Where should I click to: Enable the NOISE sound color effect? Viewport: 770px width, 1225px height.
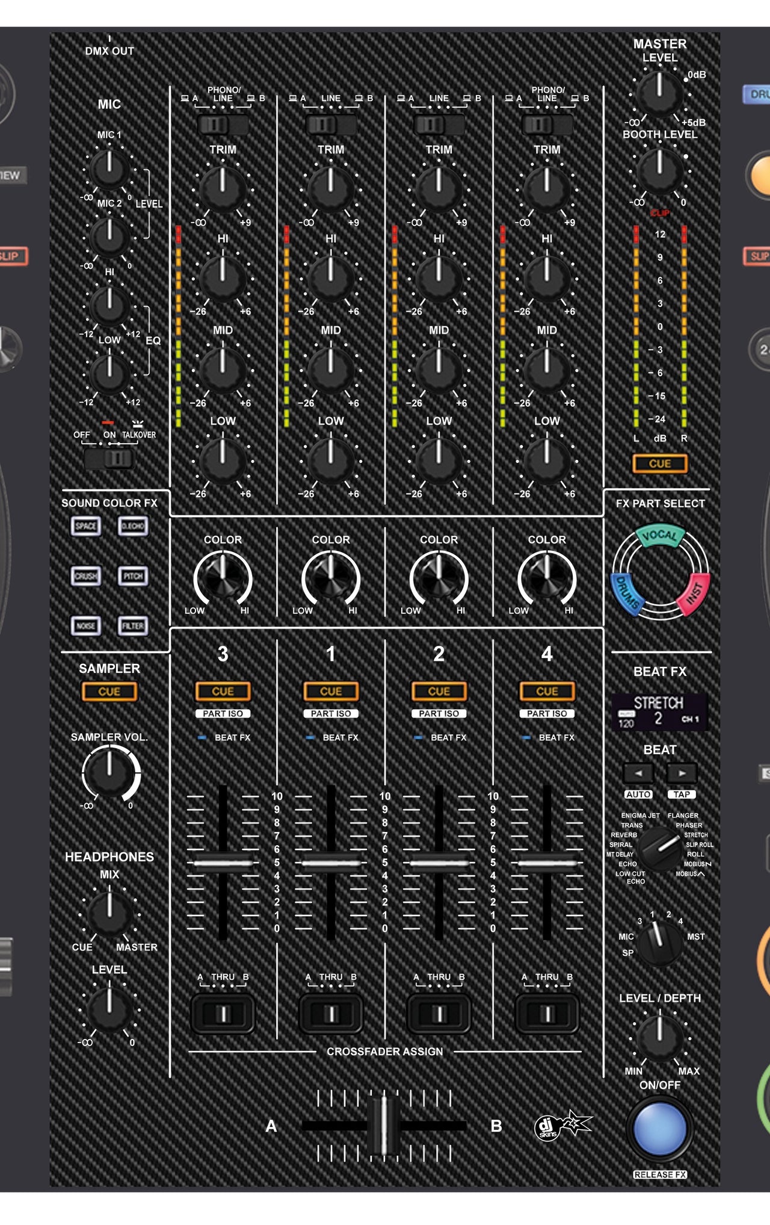pyautogui.click(x=85, y=626)
